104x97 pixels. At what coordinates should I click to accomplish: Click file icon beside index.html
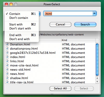click(7, 57)
